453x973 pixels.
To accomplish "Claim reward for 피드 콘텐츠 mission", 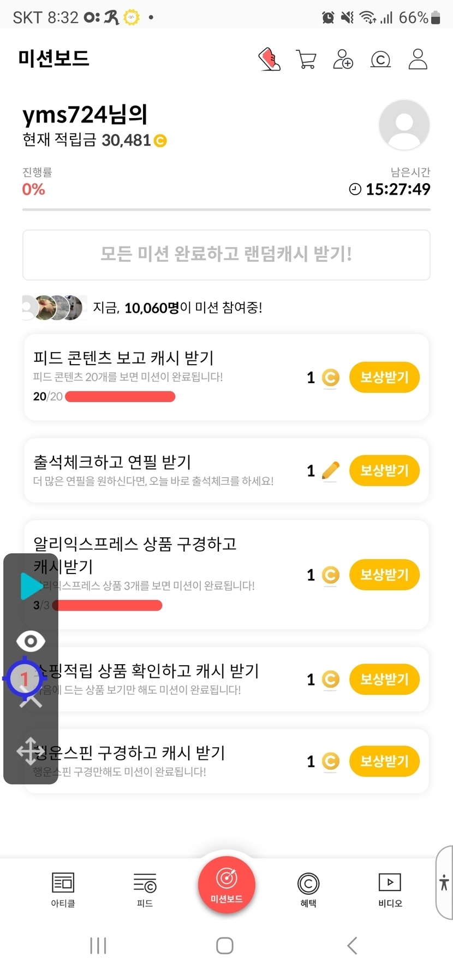I will pos(384,377).
